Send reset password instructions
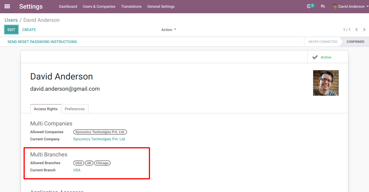Screen dimensions: 369x192 [42, 42]
